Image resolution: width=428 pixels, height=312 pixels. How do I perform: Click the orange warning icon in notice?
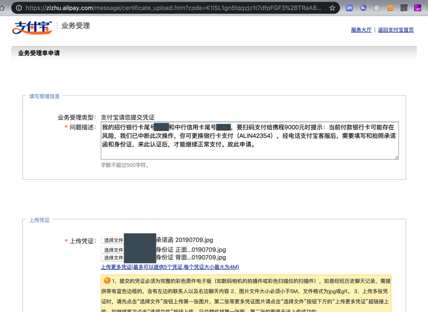(107, 281)
